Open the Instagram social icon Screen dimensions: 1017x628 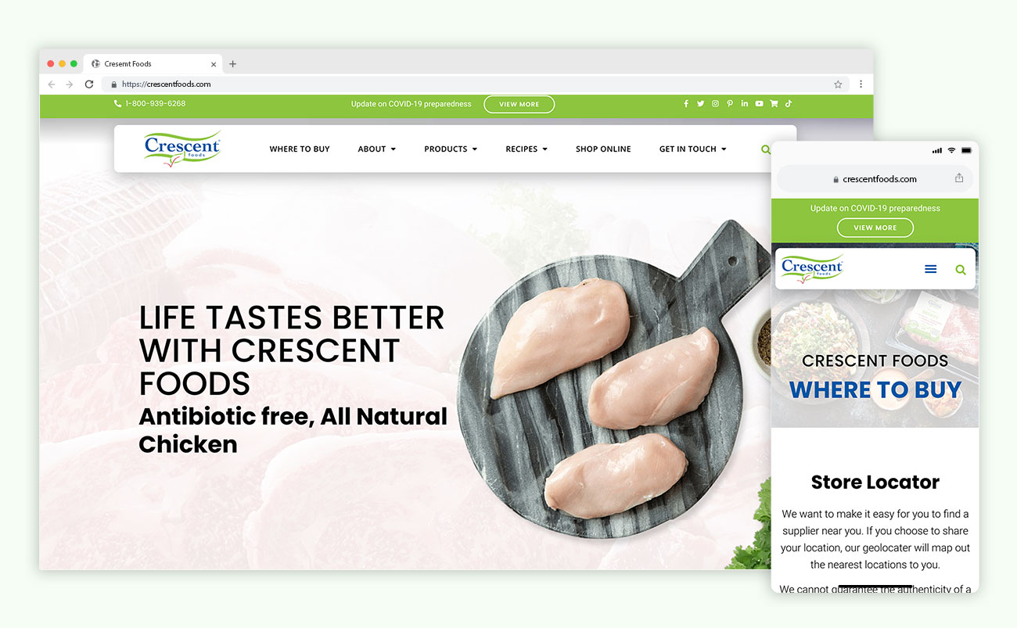tap(715, 104)
